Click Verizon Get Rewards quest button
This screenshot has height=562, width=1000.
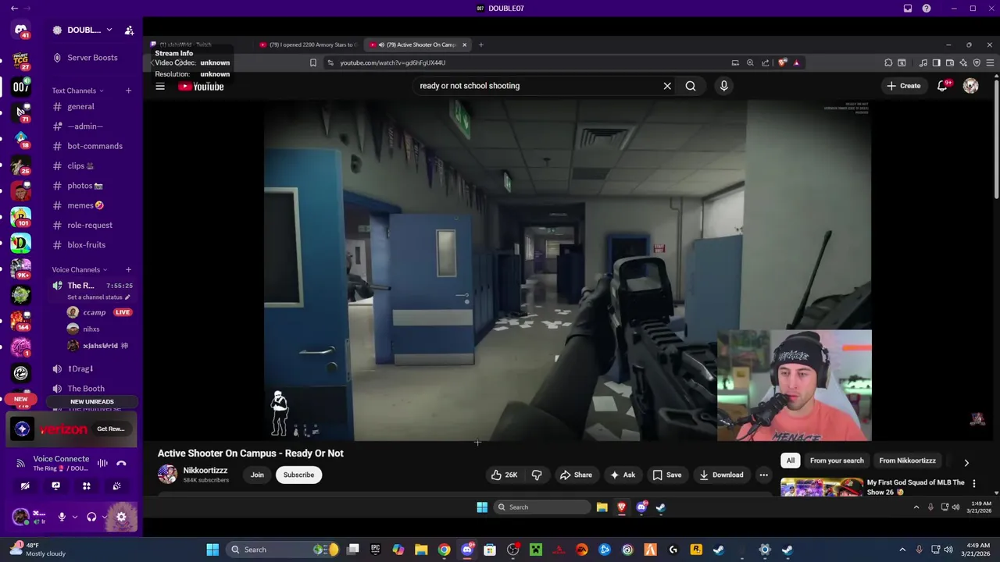(x=111, y=429)
